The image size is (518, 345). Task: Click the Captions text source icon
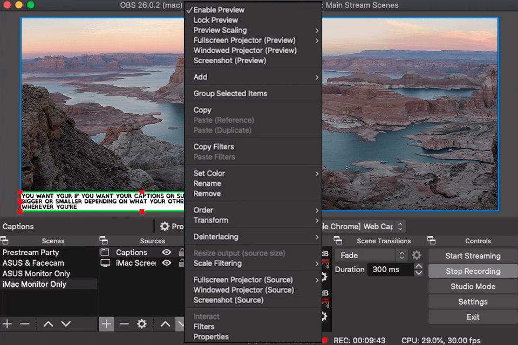(x=105, y=252)
